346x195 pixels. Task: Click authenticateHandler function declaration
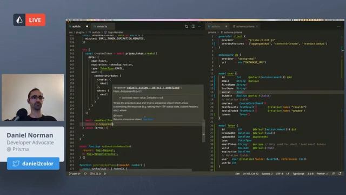(105, 146)
